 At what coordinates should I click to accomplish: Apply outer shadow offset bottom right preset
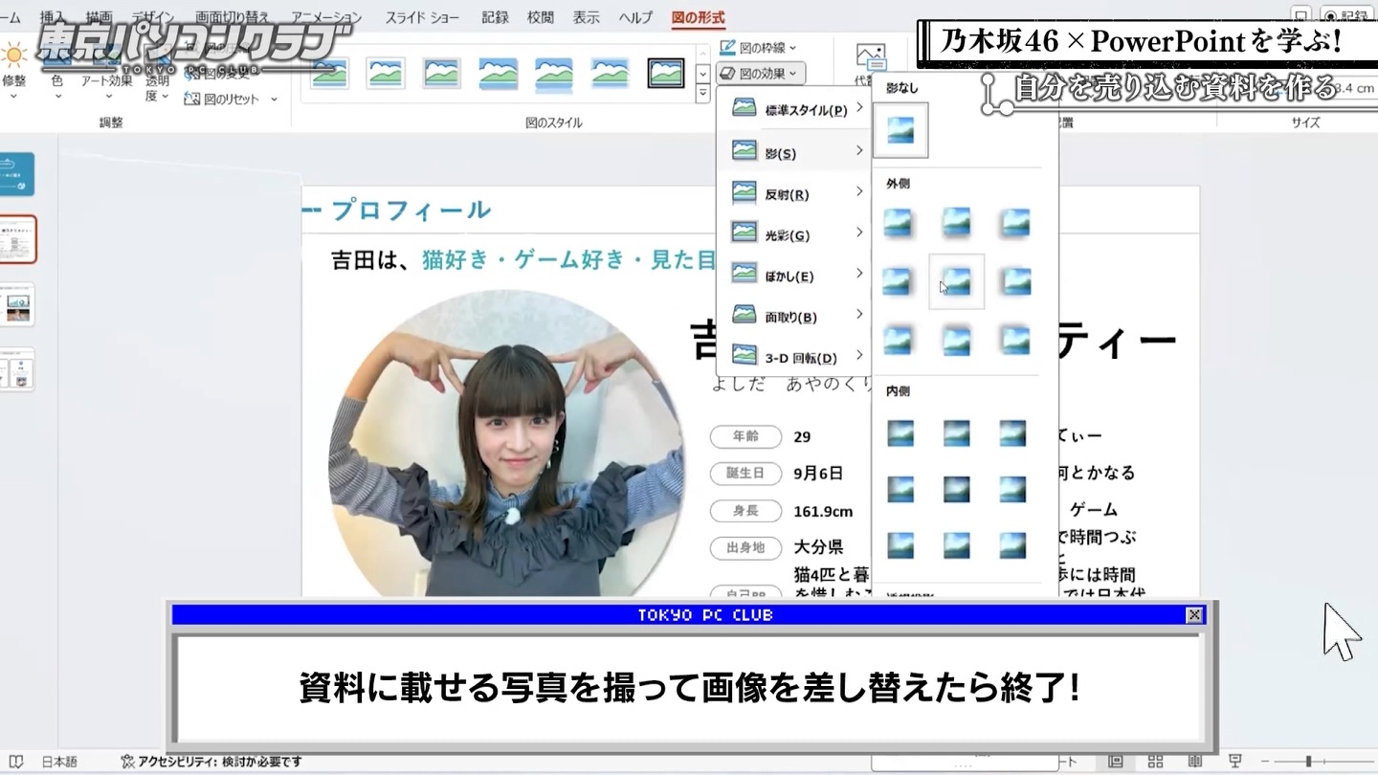pos(899,222)
